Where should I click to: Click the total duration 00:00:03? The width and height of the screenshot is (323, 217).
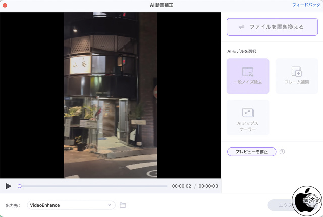[x=208, y=186]
